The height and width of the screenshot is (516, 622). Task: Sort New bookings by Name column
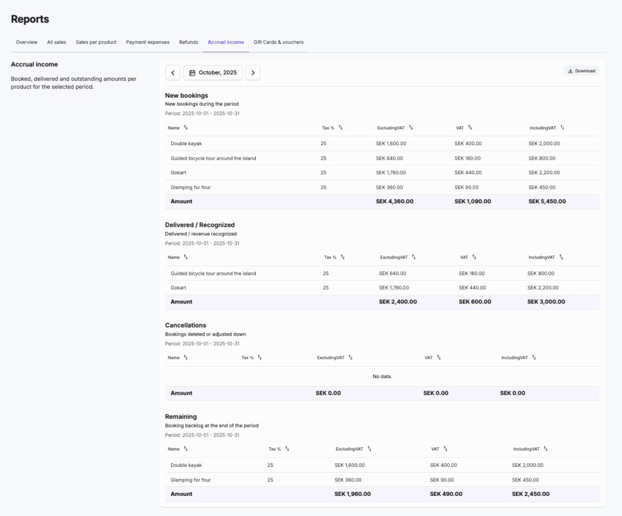[186, 128]
